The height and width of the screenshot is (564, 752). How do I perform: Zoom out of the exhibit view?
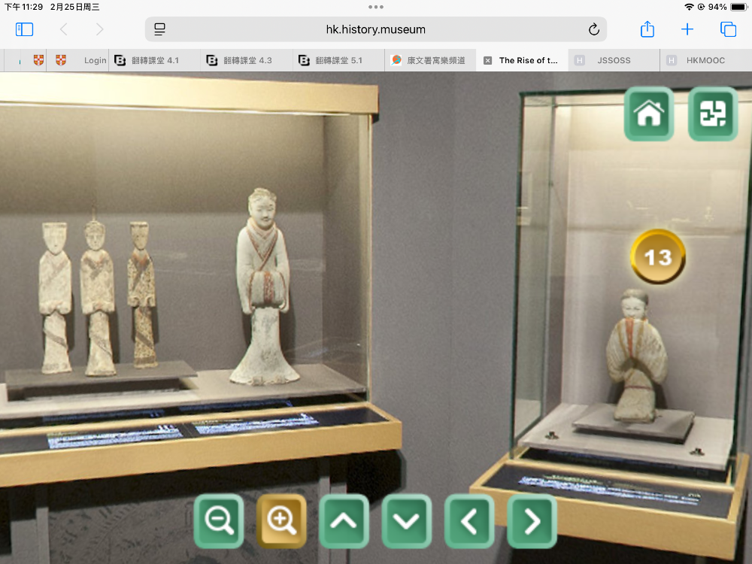tap(219, 520)
